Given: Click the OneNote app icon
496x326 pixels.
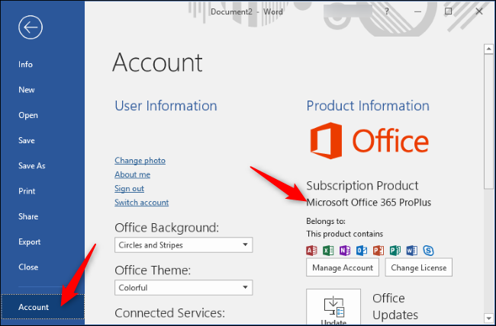Looking at the screenshot, I should coord(343,250).
